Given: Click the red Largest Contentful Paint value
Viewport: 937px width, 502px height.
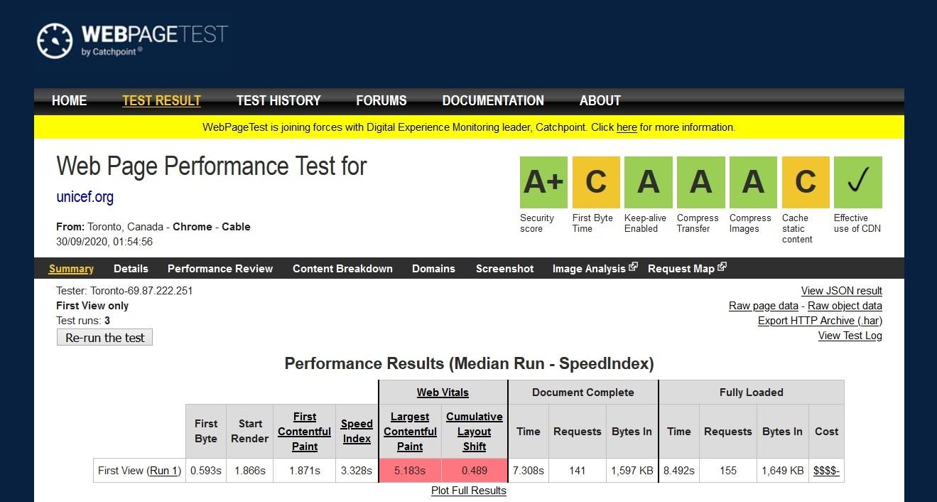Looking at the screenshot, I should 410,471.
